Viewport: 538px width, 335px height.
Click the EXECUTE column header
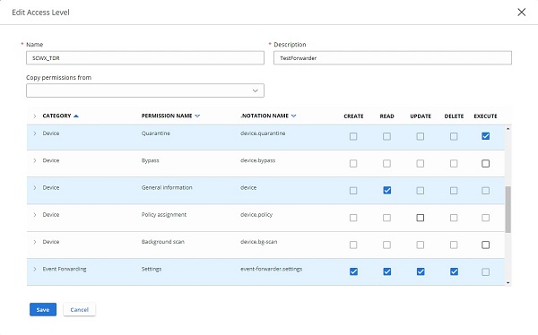[x=485, y=116]
